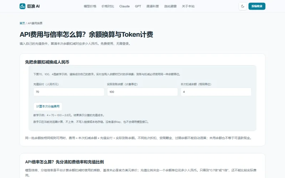This screenshot has width=285, height=178.
Task: Open the 关于本站 nav item
Action: (188, 6)
